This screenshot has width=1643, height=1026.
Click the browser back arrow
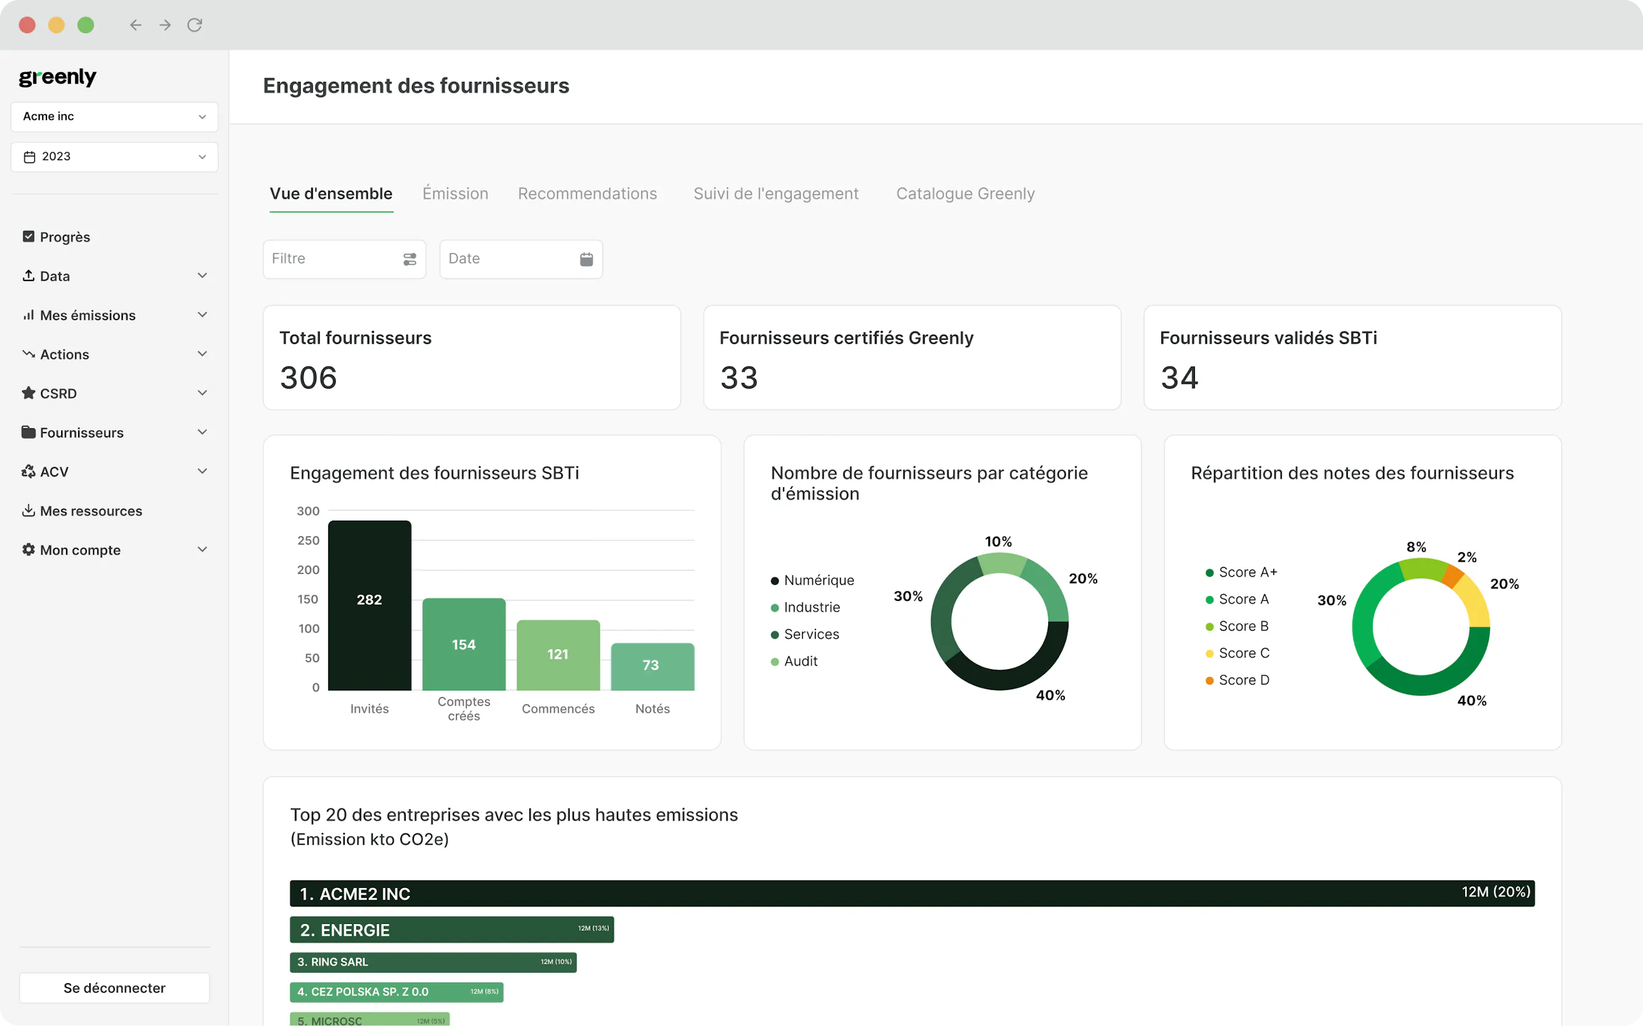(136, 25)
